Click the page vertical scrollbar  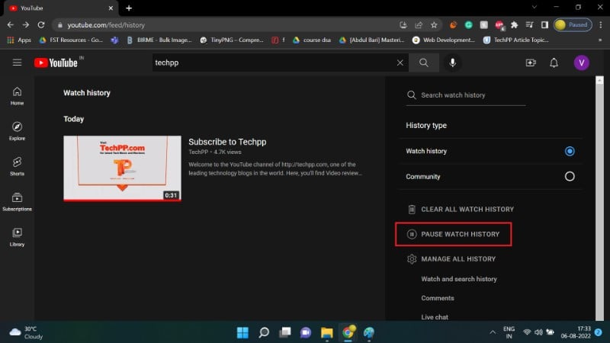(599, 198)
